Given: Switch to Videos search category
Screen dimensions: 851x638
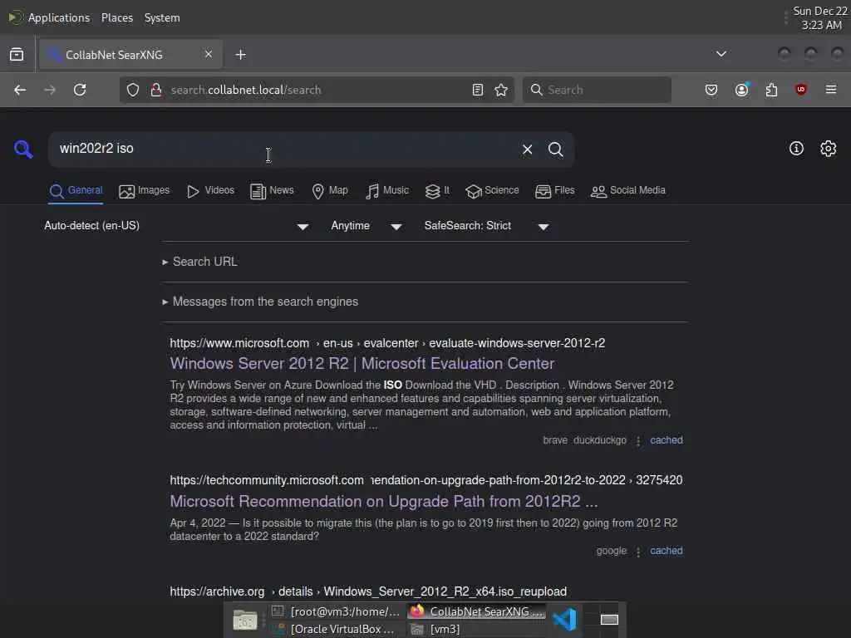Looking at the screenshot, I should pyautogui.click(x=210, y=191).
